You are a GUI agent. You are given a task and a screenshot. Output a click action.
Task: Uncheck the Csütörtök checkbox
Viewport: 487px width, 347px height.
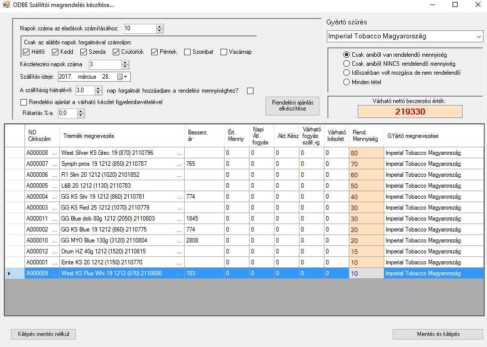[116, 52]
